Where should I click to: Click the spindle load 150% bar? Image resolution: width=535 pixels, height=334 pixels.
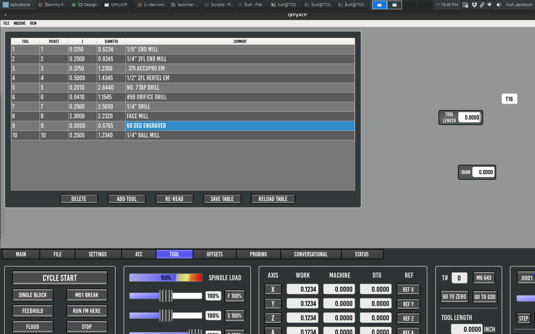tap(166, 278)
